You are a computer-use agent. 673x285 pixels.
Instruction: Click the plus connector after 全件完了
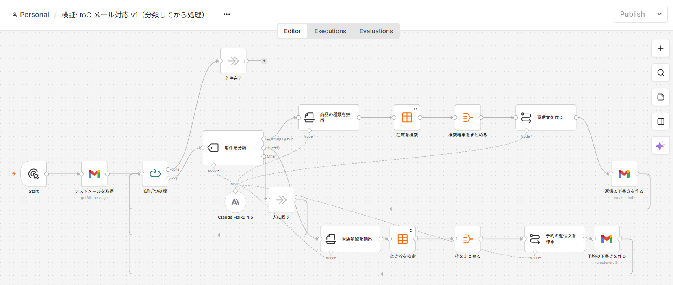(264, 61)
